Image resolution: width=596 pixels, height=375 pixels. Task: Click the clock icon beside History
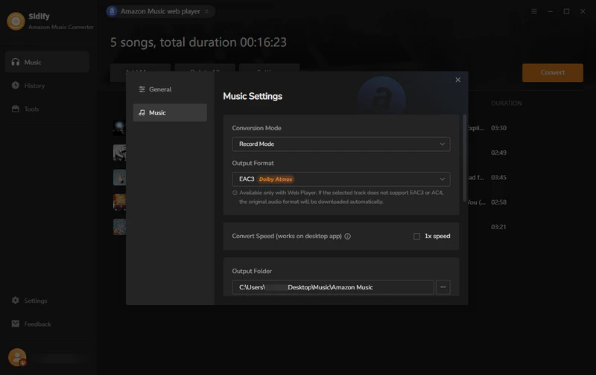click(x=15, y=85)
